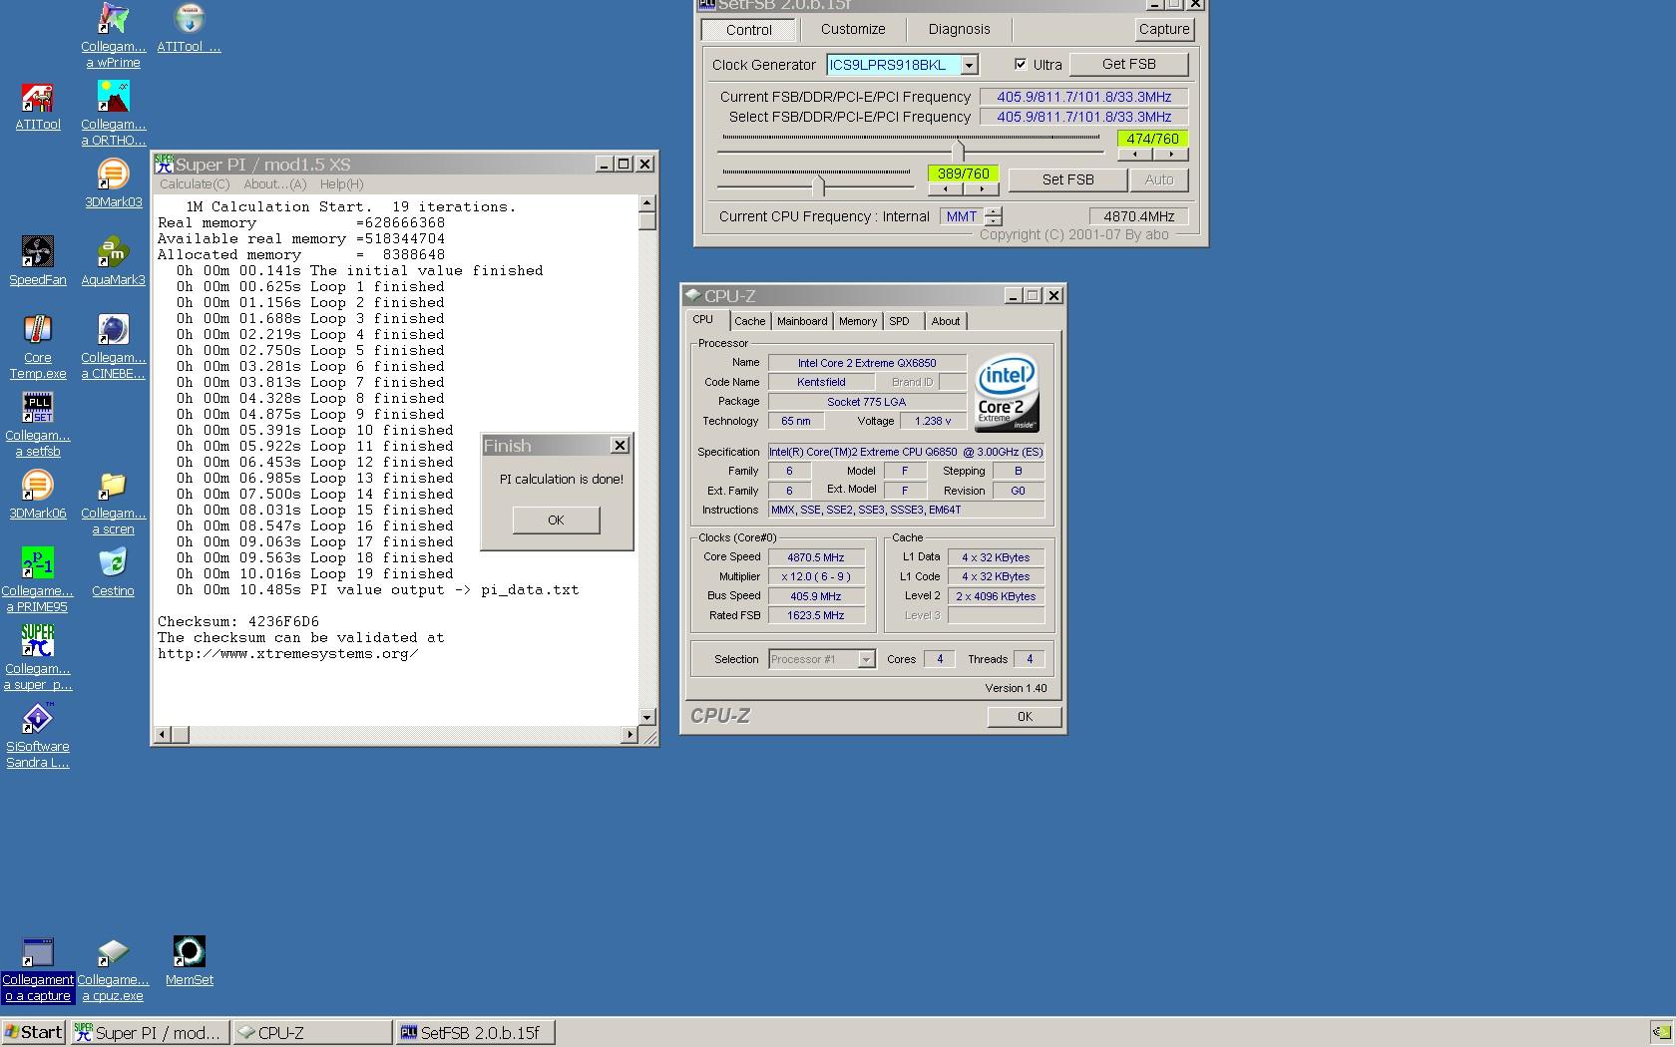Open the setfsb shortcut icon
Screen dimensions: 1676x1047
pyautogui.click(x=38, y=408)
